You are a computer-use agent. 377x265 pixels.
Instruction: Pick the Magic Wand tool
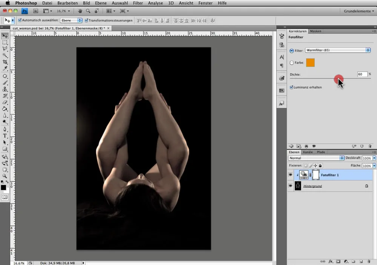(5, 55)
